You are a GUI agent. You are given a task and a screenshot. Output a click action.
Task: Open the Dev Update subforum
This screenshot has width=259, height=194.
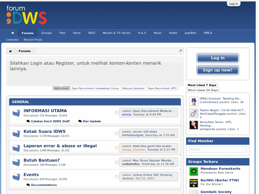click(92, 121)
